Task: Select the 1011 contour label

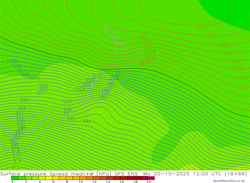Action: tap(120, 73)
